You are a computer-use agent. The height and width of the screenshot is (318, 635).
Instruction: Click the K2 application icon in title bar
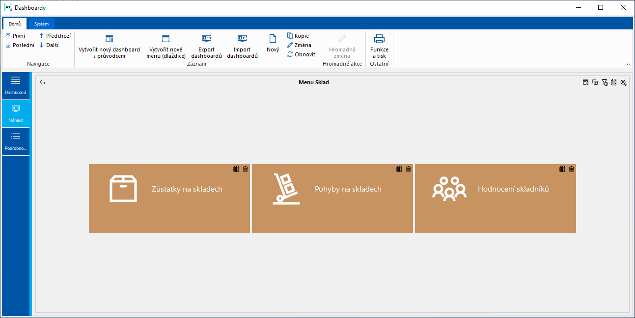pyautogui.click(x=8, y=7)
